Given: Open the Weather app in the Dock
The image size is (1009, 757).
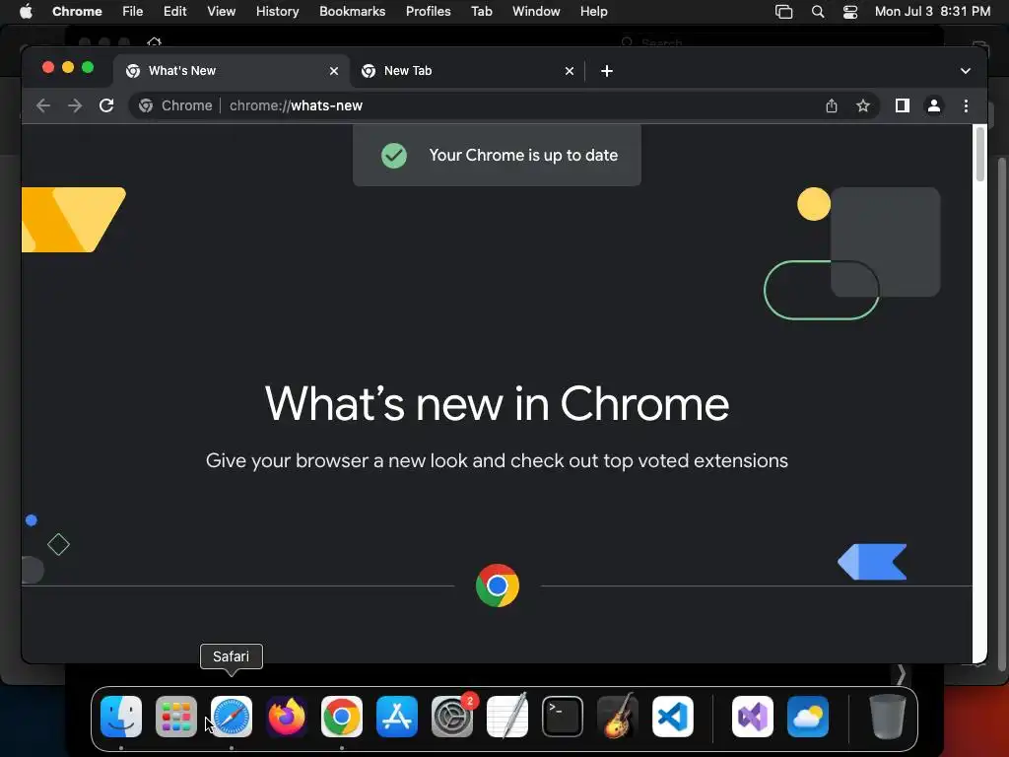Looking at the screenshot, I should [808, 717].
